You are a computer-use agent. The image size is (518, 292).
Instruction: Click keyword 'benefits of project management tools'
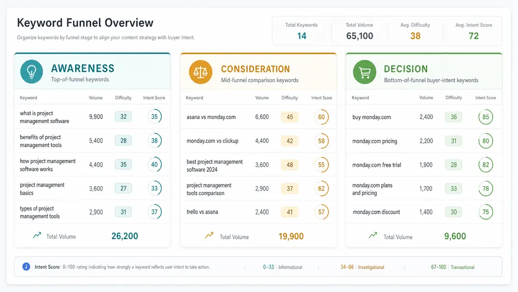pos(40,141)
